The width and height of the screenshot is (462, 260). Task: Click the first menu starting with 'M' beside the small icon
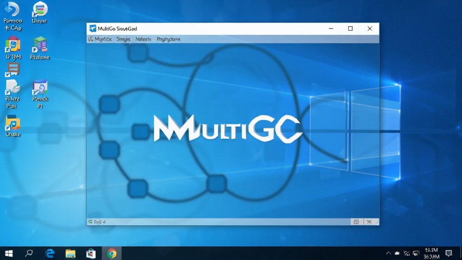coord(103,39)
